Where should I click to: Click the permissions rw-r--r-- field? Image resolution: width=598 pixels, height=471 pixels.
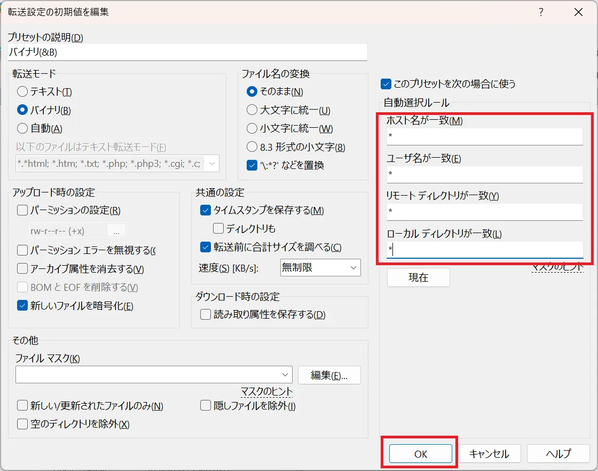click(68, 231)
